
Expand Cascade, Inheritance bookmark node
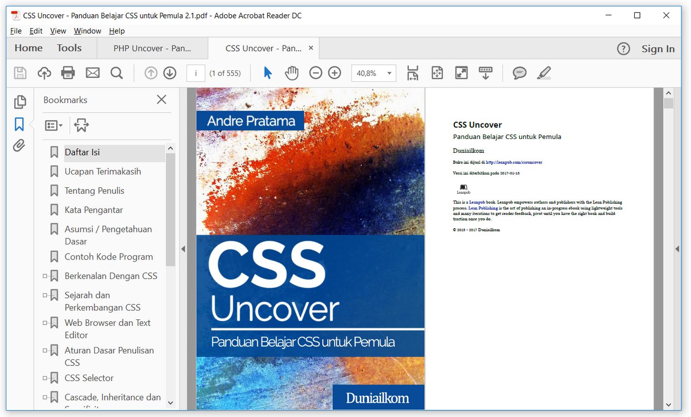(45, 397)
